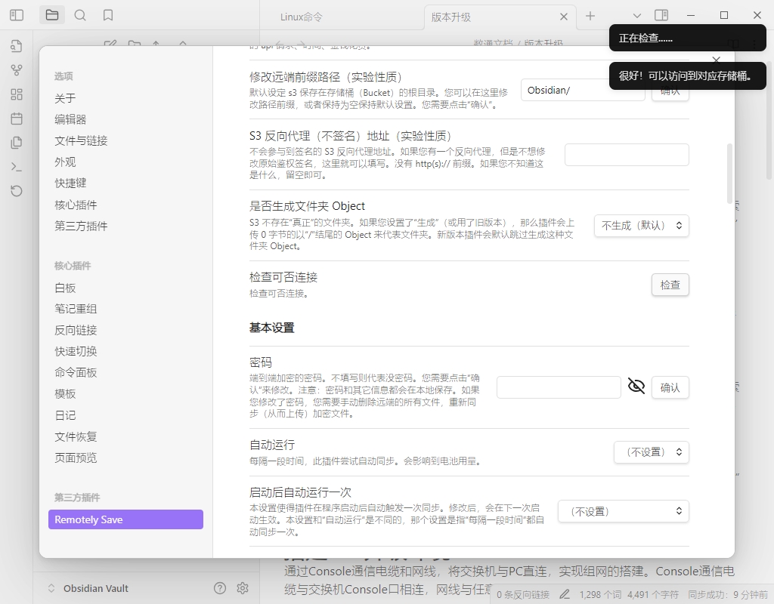774x604 pixels.
Task: Open the graph view from the left ribbon
Action: pos(16,71)
